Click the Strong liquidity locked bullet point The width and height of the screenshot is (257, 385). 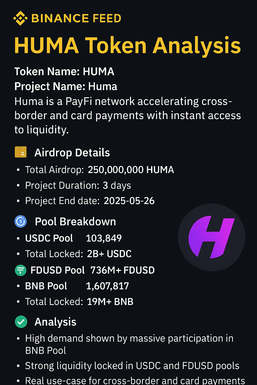coord(132,366)
